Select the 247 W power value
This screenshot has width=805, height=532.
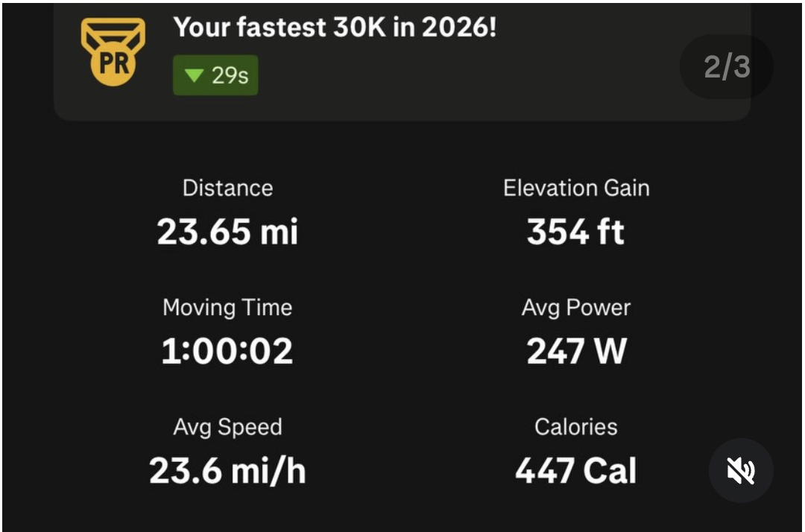[x=576, y=352]
